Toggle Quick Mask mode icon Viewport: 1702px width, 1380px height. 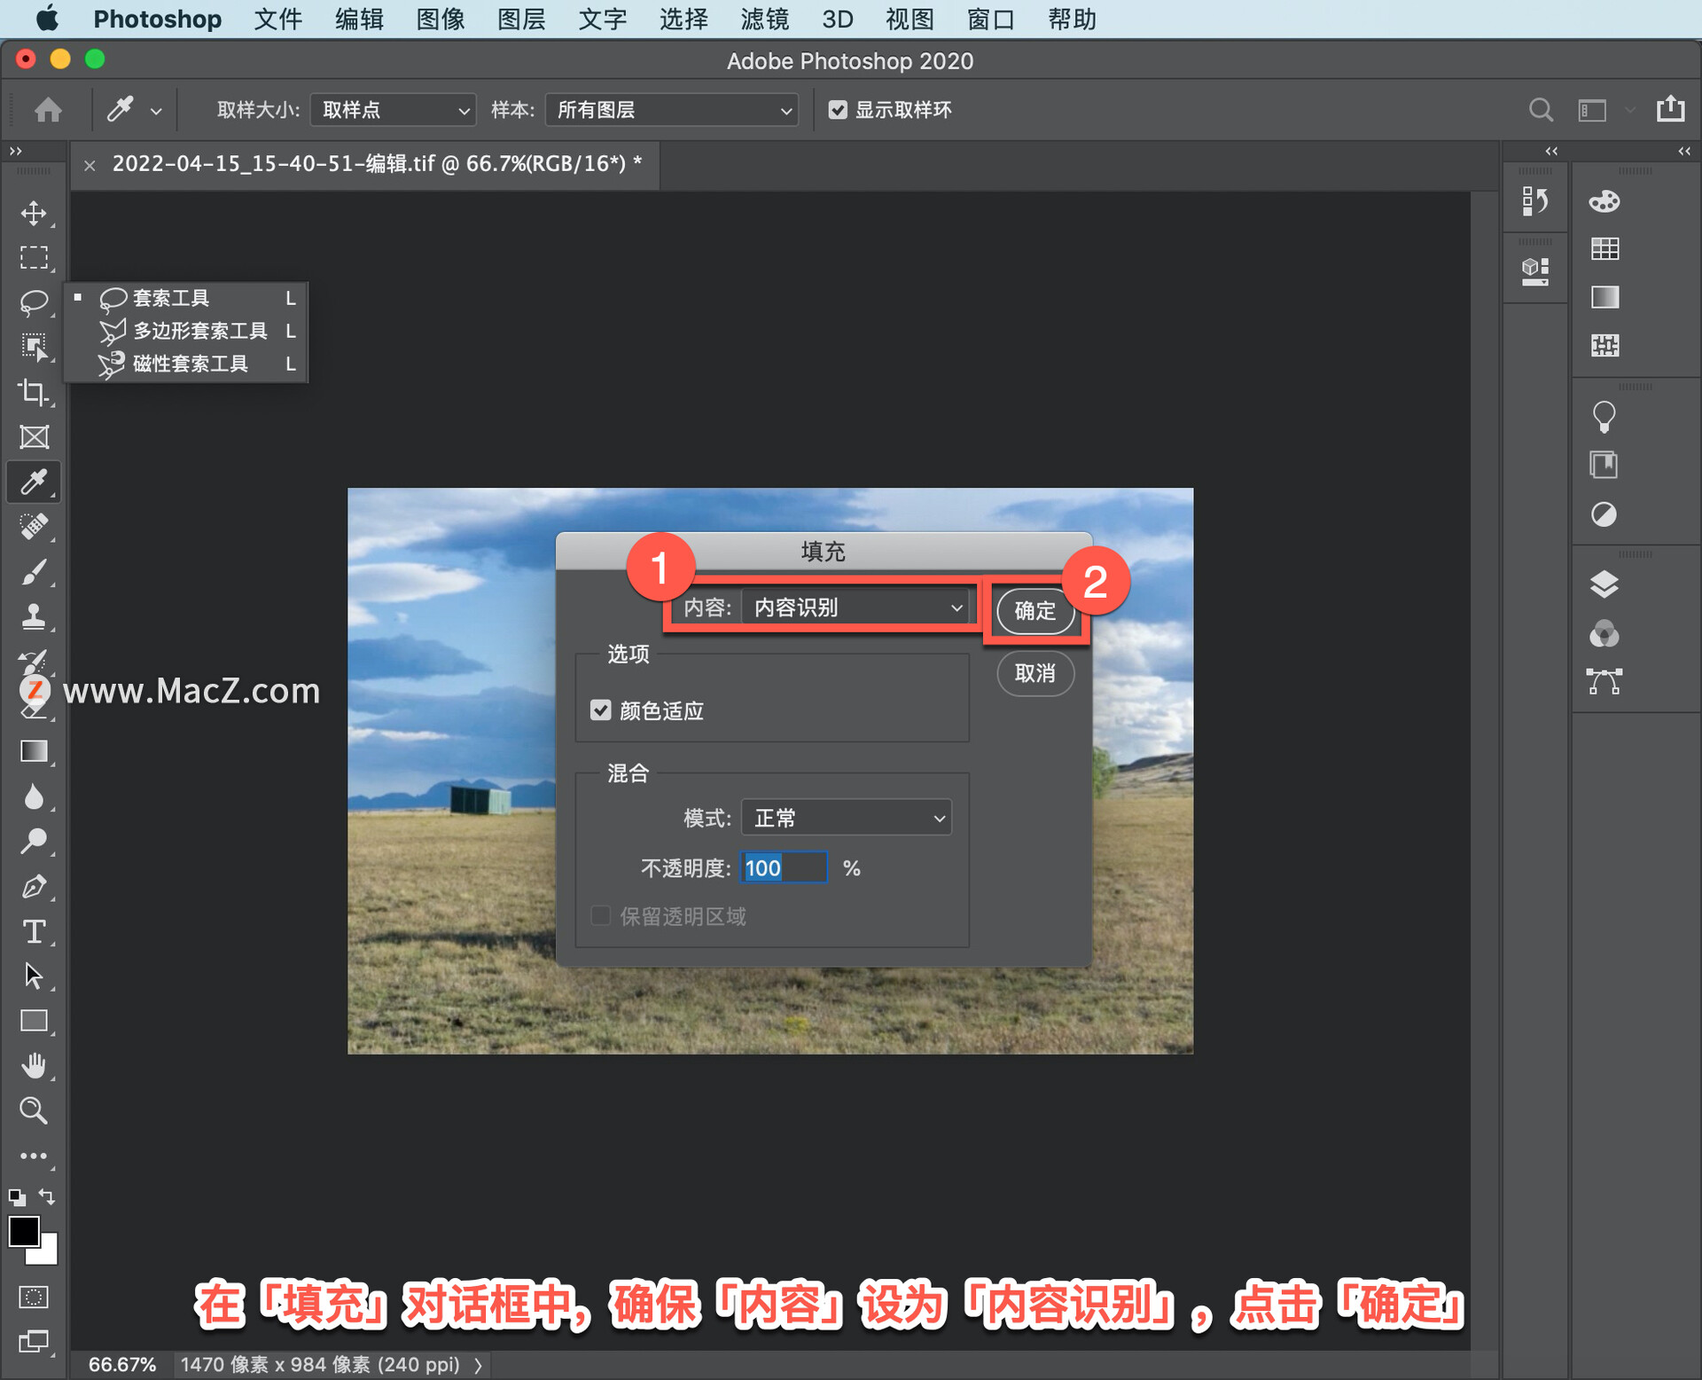tap(34, 1297)
